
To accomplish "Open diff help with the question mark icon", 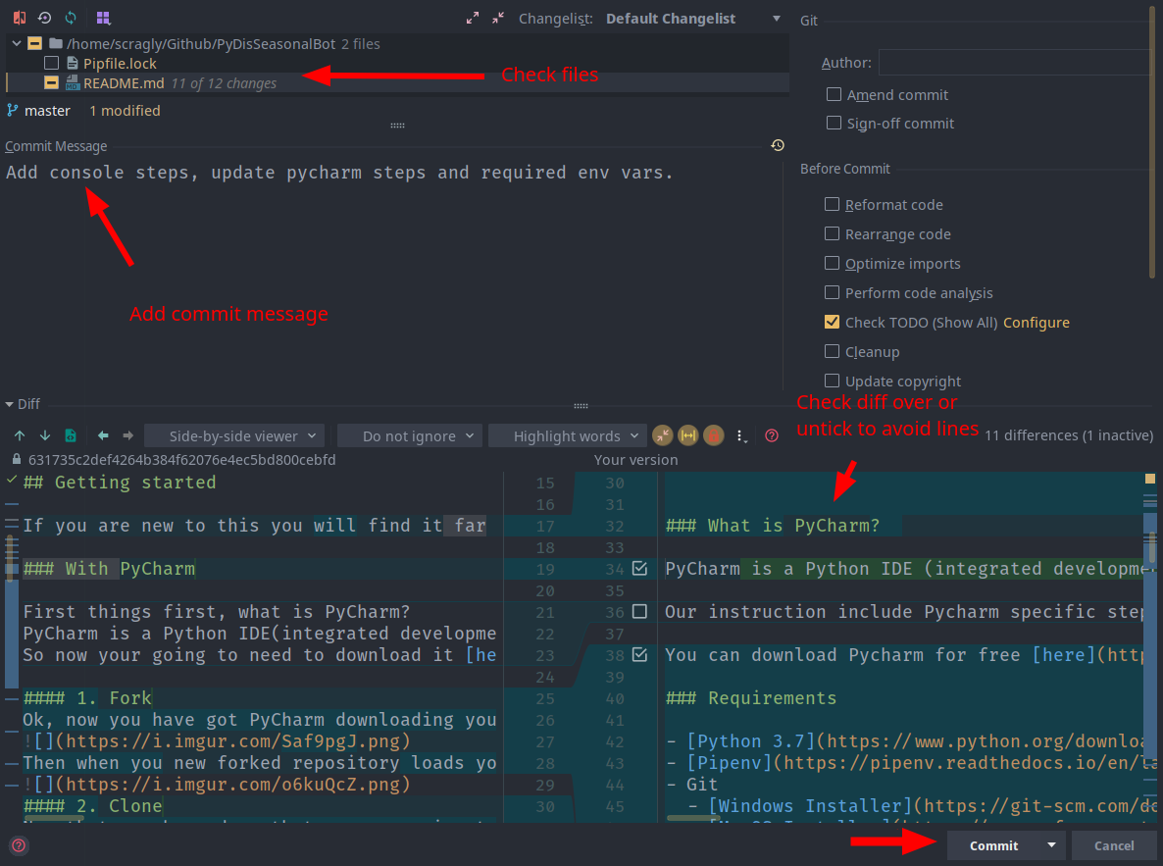I will [x=771, y=435].
